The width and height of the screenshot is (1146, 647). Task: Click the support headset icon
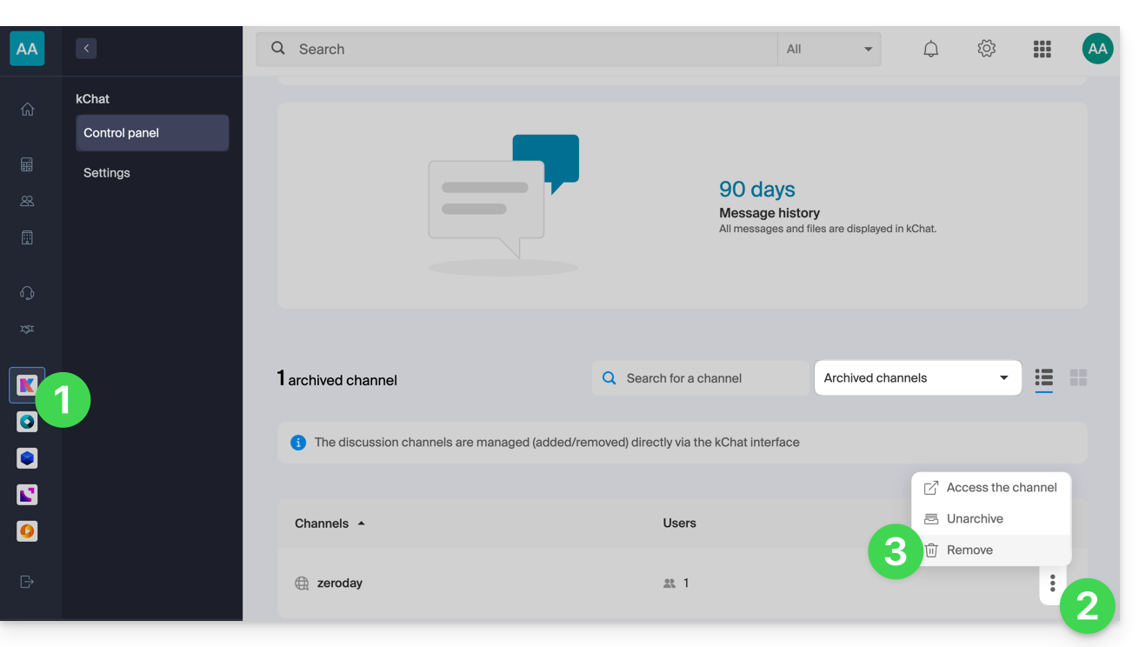[27, 293]
